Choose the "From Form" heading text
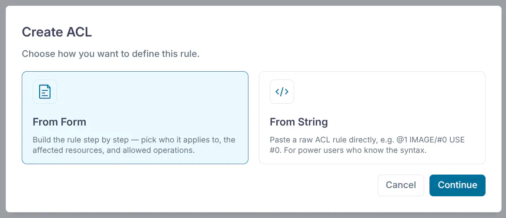506x218 pixels. coord(59,122)
